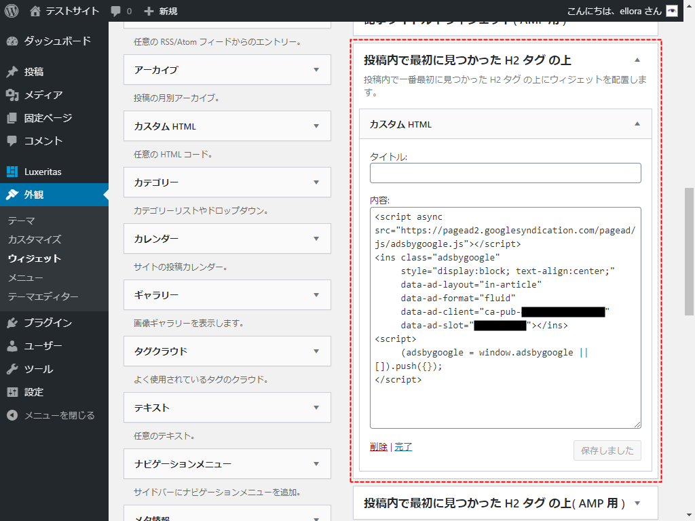Collapse the H2 タグ の上 widget area

click(637, 60)
